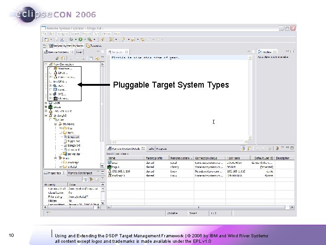Select the Local row in details table
This screenshot has height=245, width=326.
click(x=201, y=163)
